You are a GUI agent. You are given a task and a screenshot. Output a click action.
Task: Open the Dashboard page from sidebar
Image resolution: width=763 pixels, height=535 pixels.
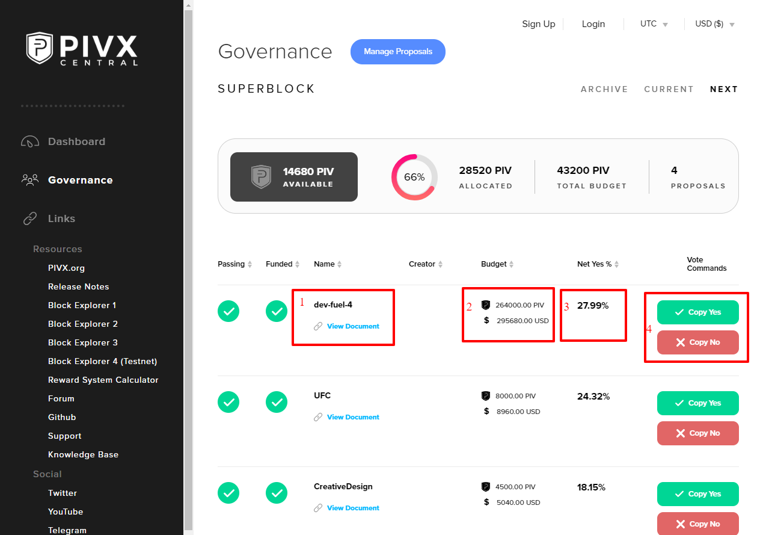tap(76, 142)
